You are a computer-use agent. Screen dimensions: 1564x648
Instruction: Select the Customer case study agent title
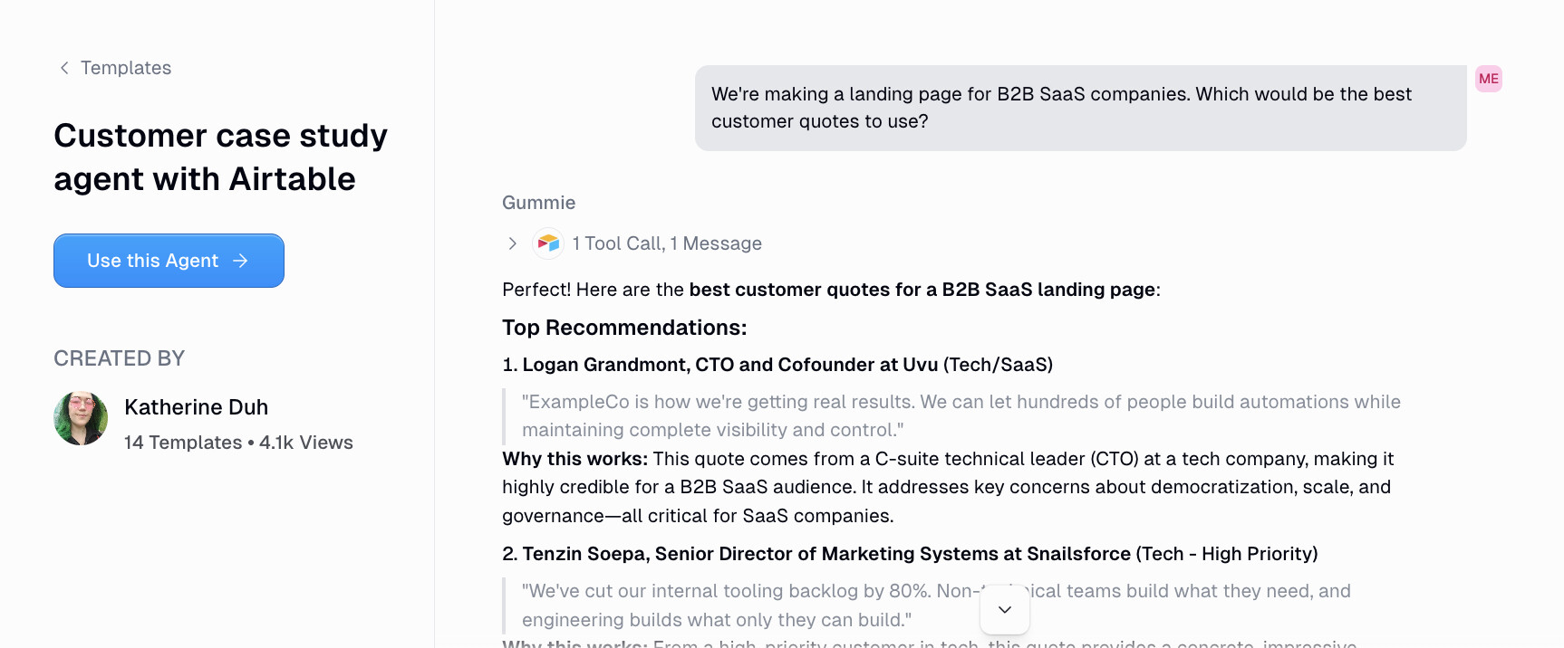coord(220,157)
